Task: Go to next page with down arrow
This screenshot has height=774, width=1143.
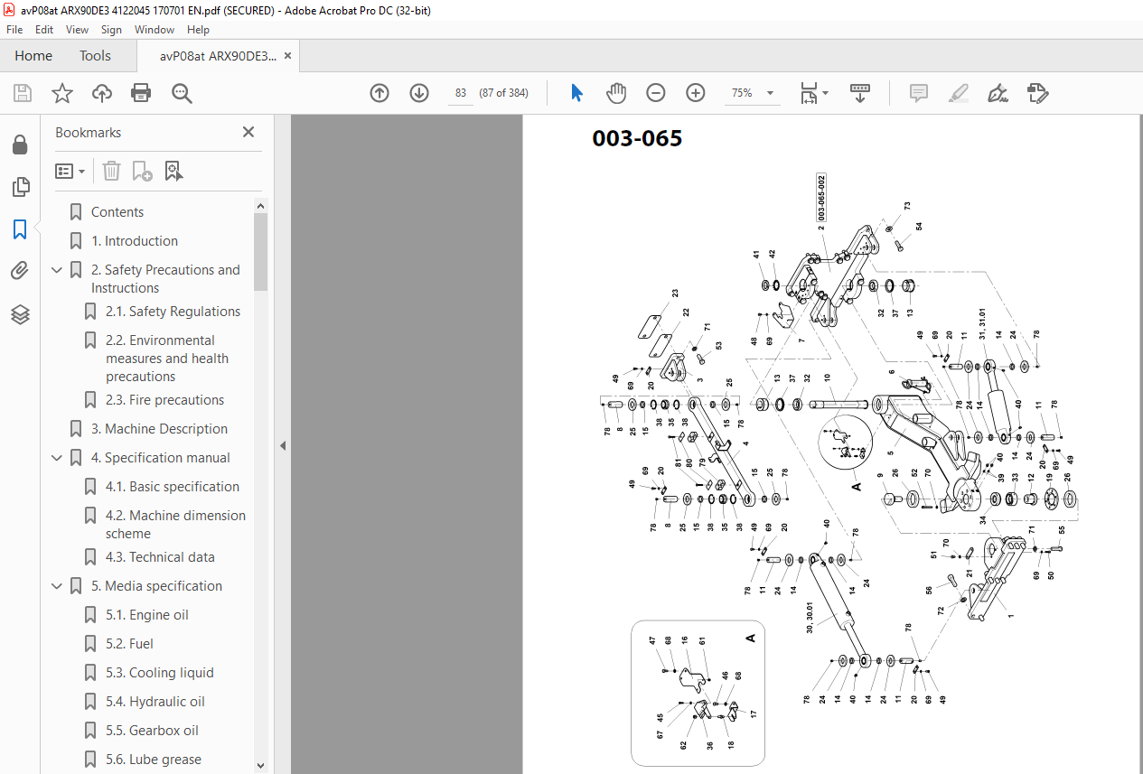Action: pyautogui.click(x=419, y=93)
